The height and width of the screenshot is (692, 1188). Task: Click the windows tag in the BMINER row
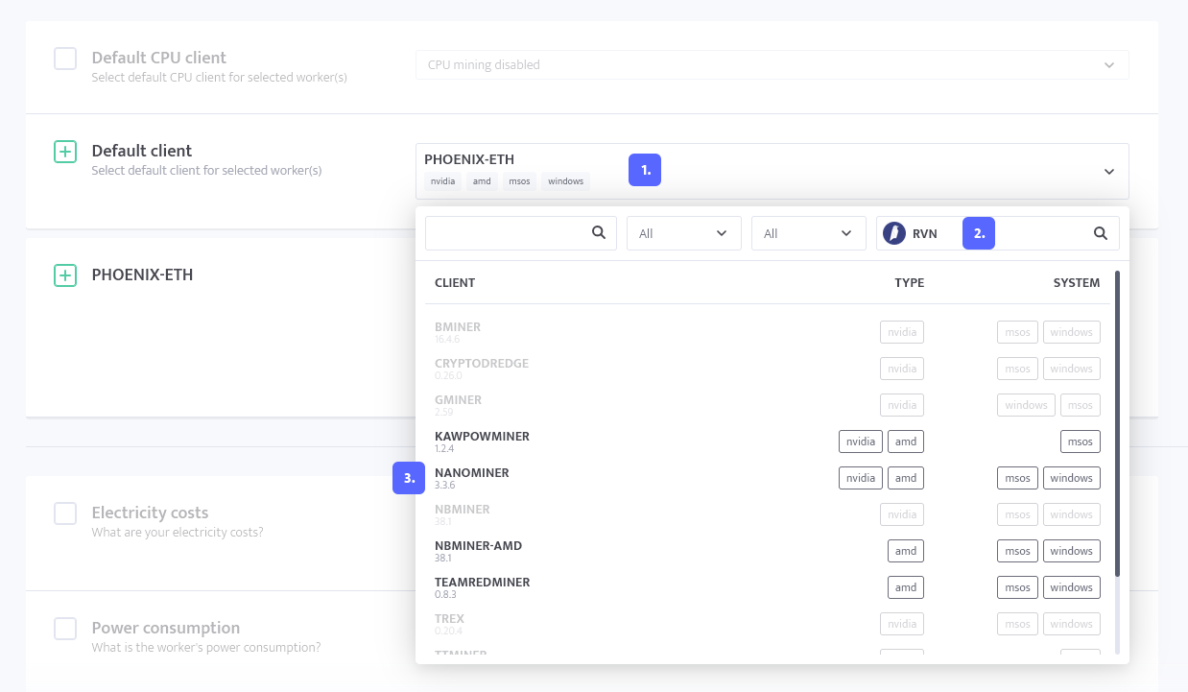pos(1072,332)
